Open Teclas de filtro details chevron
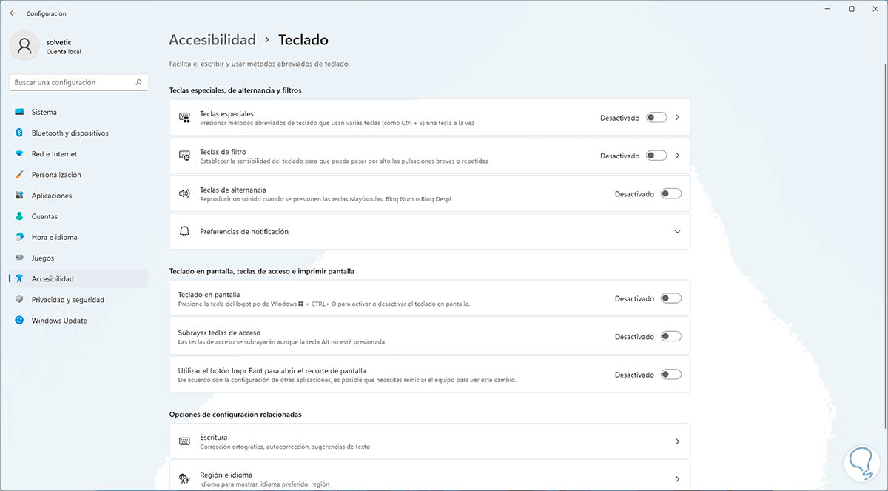The image size is (888, 491). (x=677, y=156)
